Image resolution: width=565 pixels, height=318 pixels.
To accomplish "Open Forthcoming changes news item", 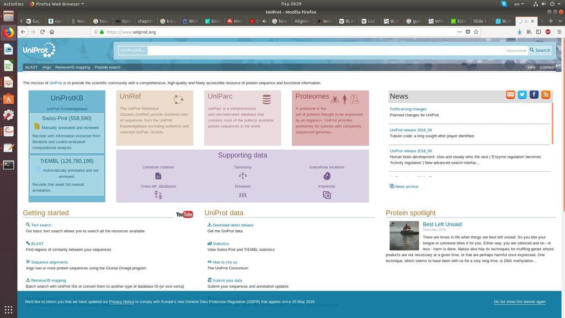I will [x=408, y=109].
